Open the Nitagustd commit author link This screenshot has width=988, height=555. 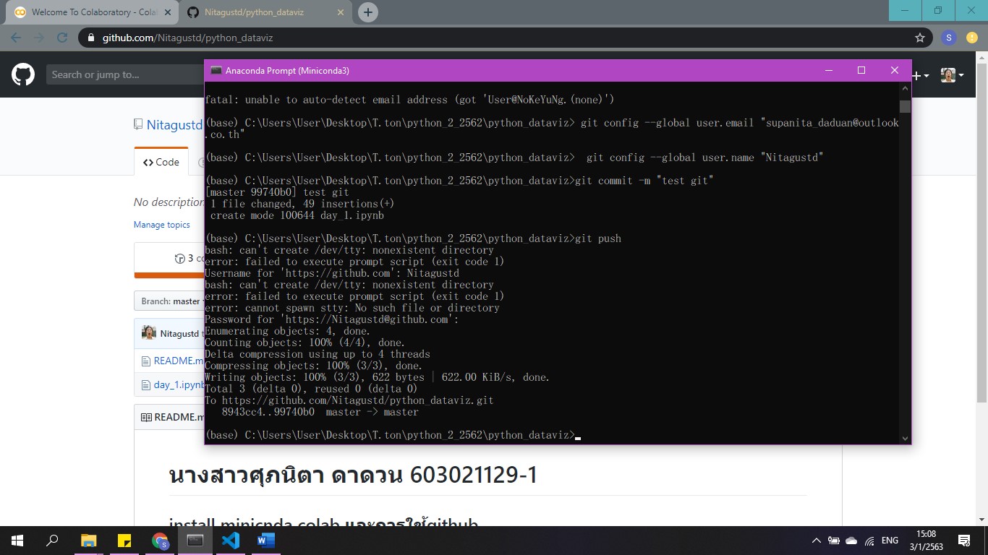click(x=179, y=334)
